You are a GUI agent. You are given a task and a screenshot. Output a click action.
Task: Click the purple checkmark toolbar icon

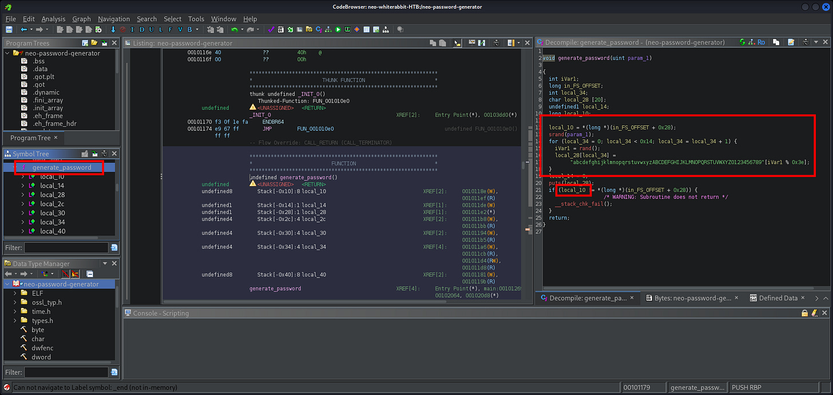pos(272,30)
